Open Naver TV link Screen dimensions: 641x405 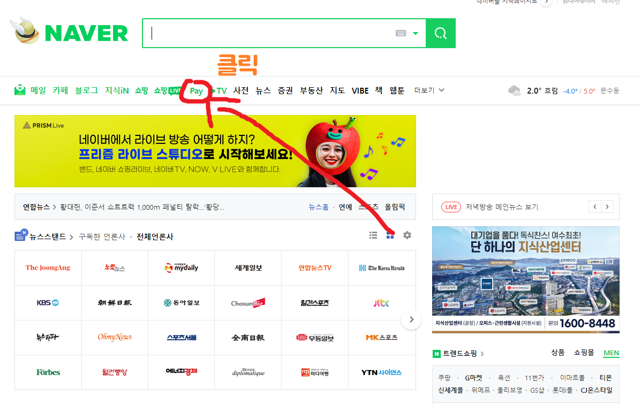click(x=220, y=90)
